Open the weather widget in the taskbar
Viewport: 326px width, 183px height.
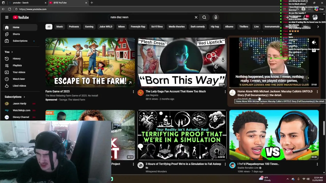265,179
